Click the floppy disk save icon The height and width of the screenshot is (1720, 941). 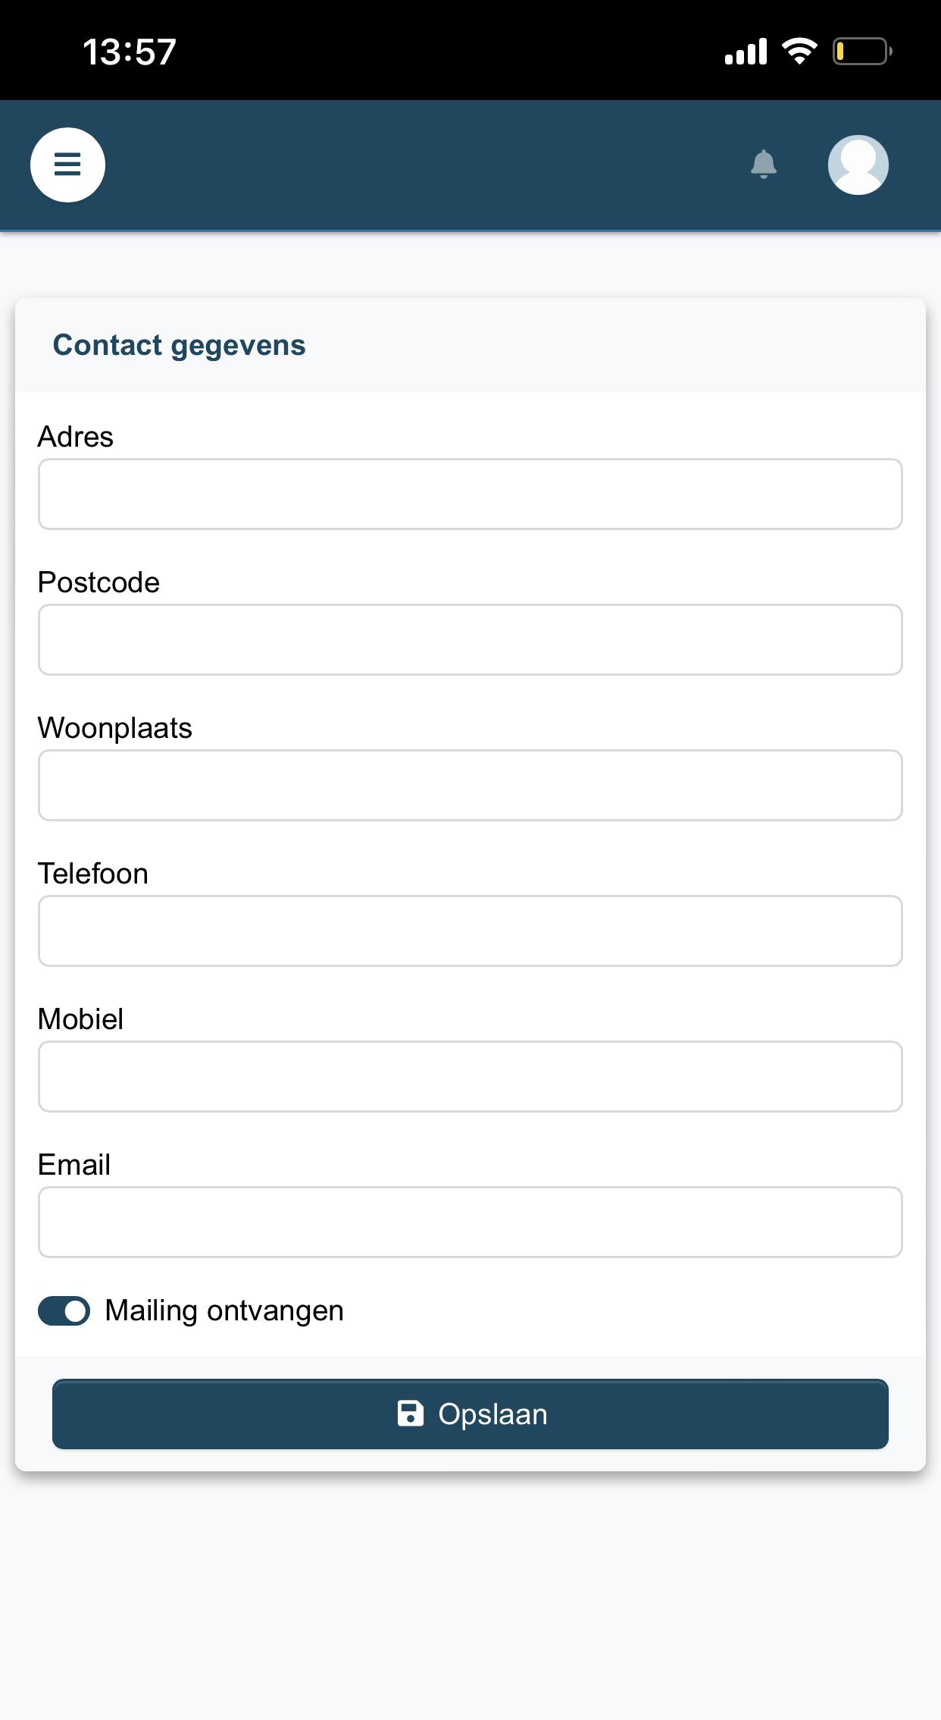coord(411,1414)
